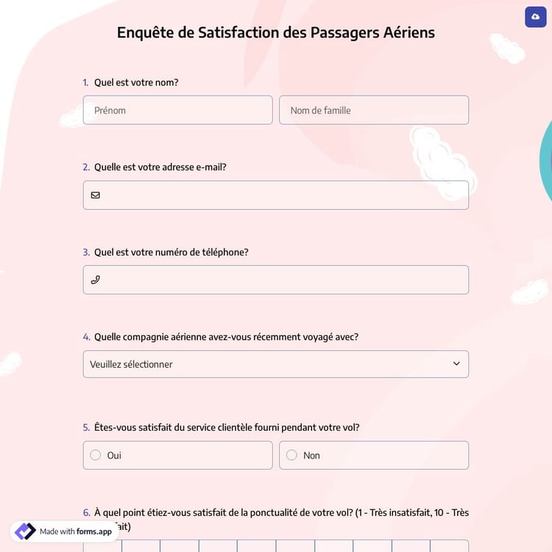Click the forms.app logo icon
552x552 pixels.
[x=25, y=531]
